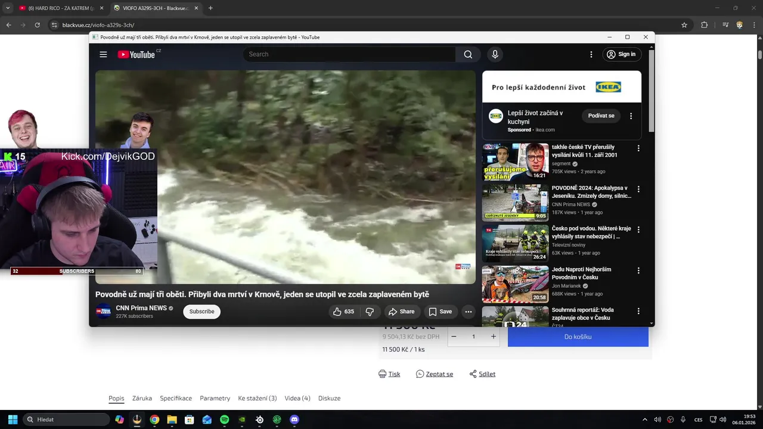The width and height of the screenshot is (763, 429).
Task: Select the Diskuze product tab
Action: coord(329,399)
